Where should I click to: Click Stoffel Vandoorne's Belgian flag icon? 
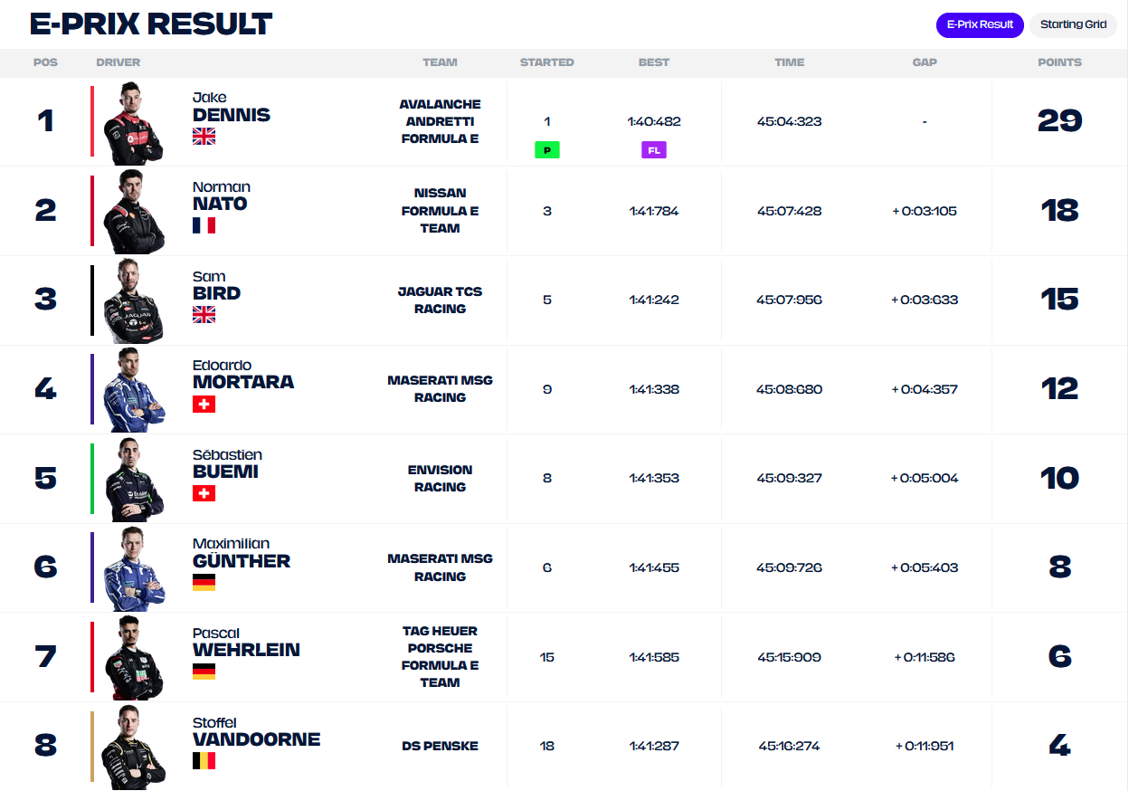click(x=204, y=760)
